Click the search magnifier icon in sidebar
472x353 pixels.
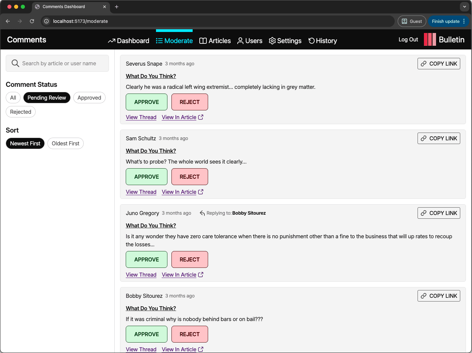[15, 63]
